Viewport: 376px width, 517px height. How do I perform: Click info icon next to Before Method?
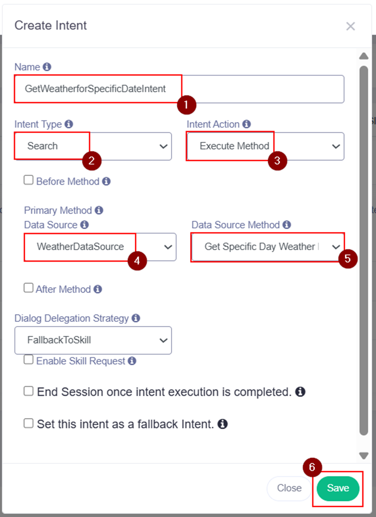[107, 181]
